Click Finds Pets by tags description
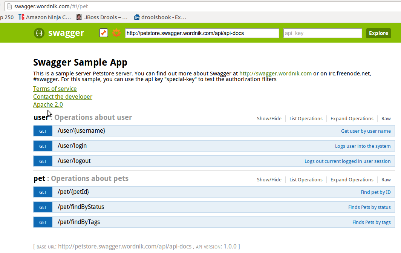The image size is (401, 253). 371,222
